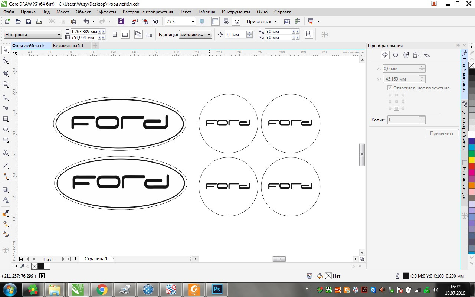Click the Undo arrow icon

[86, 21]
